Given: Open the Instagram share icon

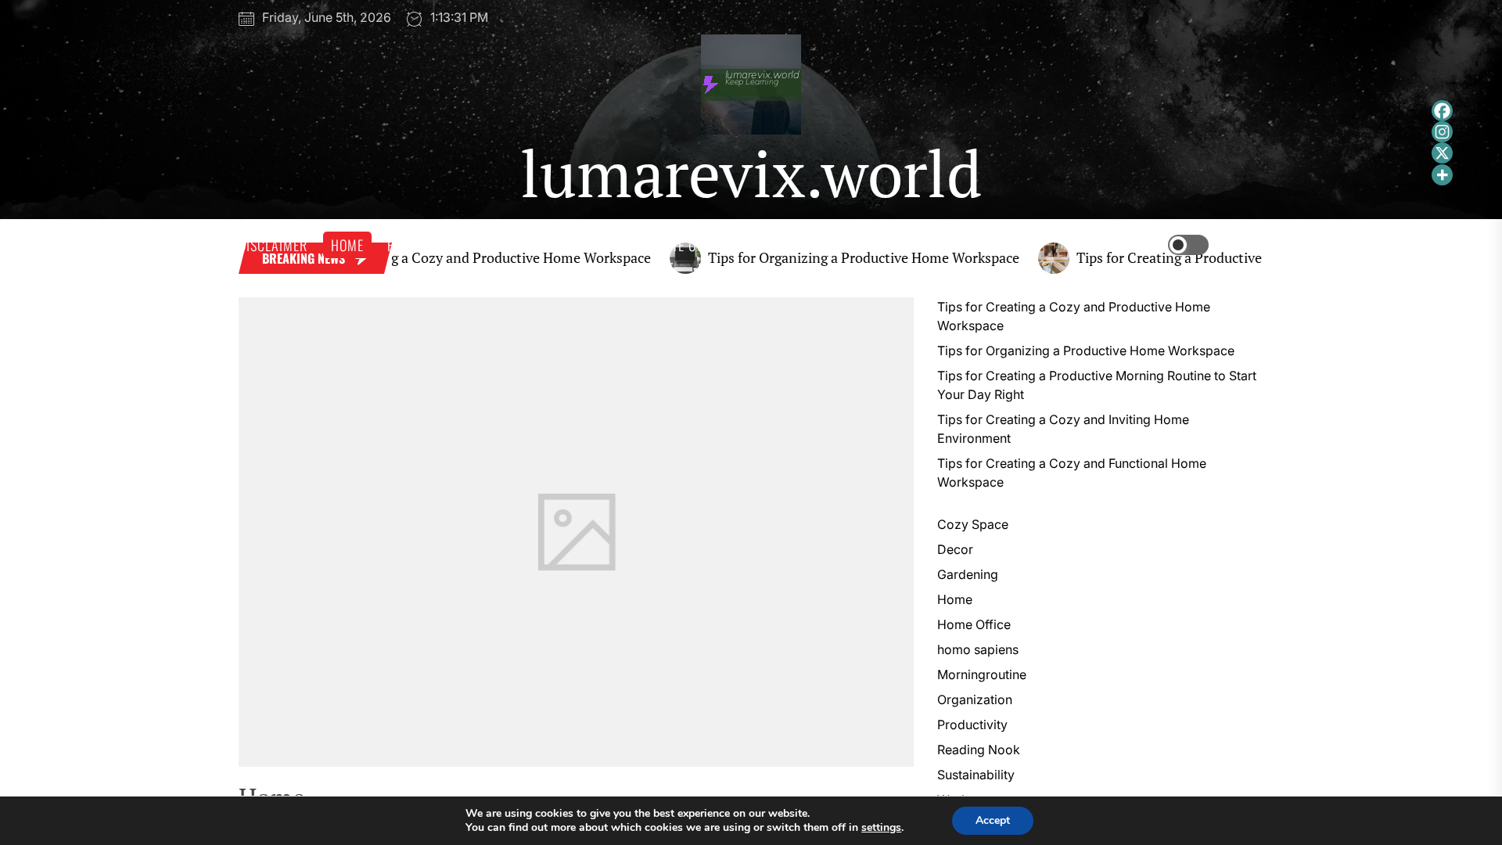Looking at the screenshot, I should click(x=1442, y=131).
